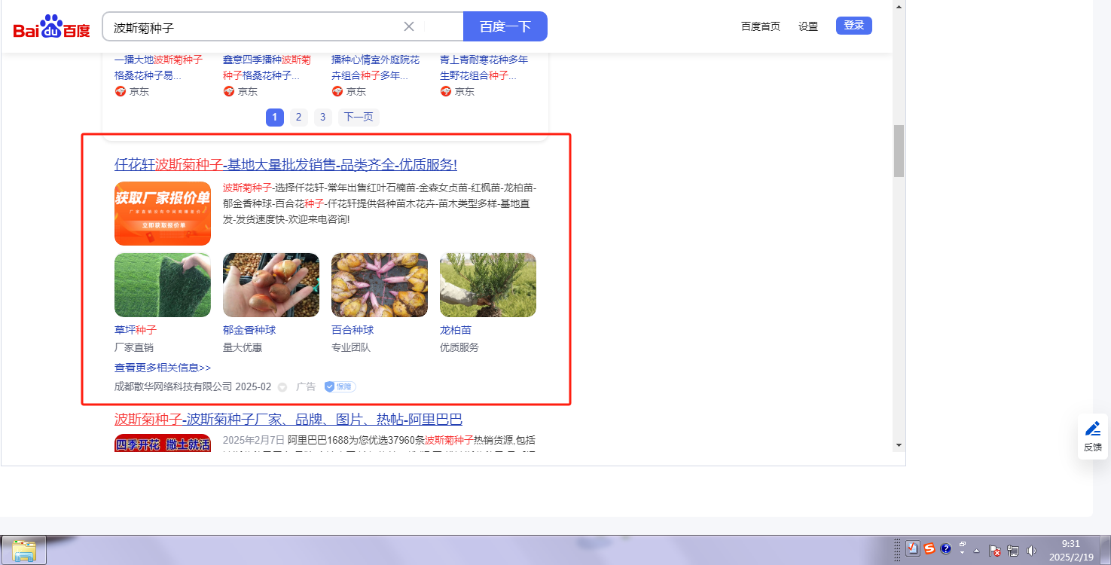
Task: Click the 成都散华网络科技有限公司 advertiser name
Action: [x=173, y=386]
